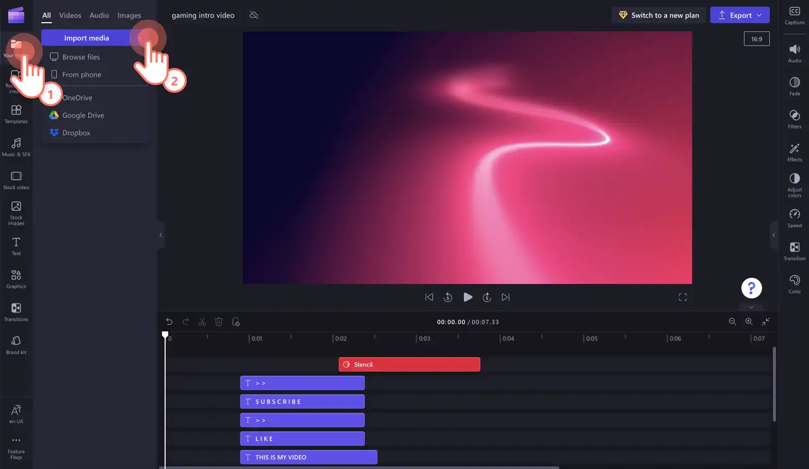Redo the last timeline action
Viewport: 809px width, 469px height.
pos(185,322)
